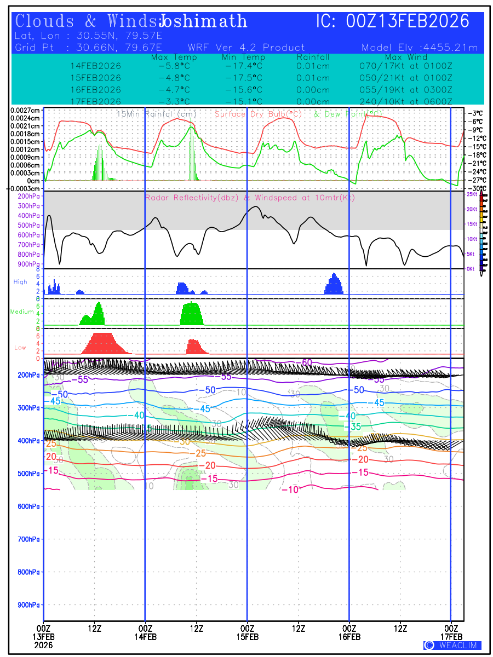Click the 00Z 15FEB time axis marker
This screenshot has width=493, height=657.
(x=248, y=632)
